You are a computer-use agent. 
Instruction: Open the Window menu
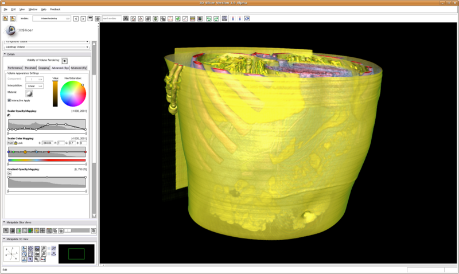(33, 10)
